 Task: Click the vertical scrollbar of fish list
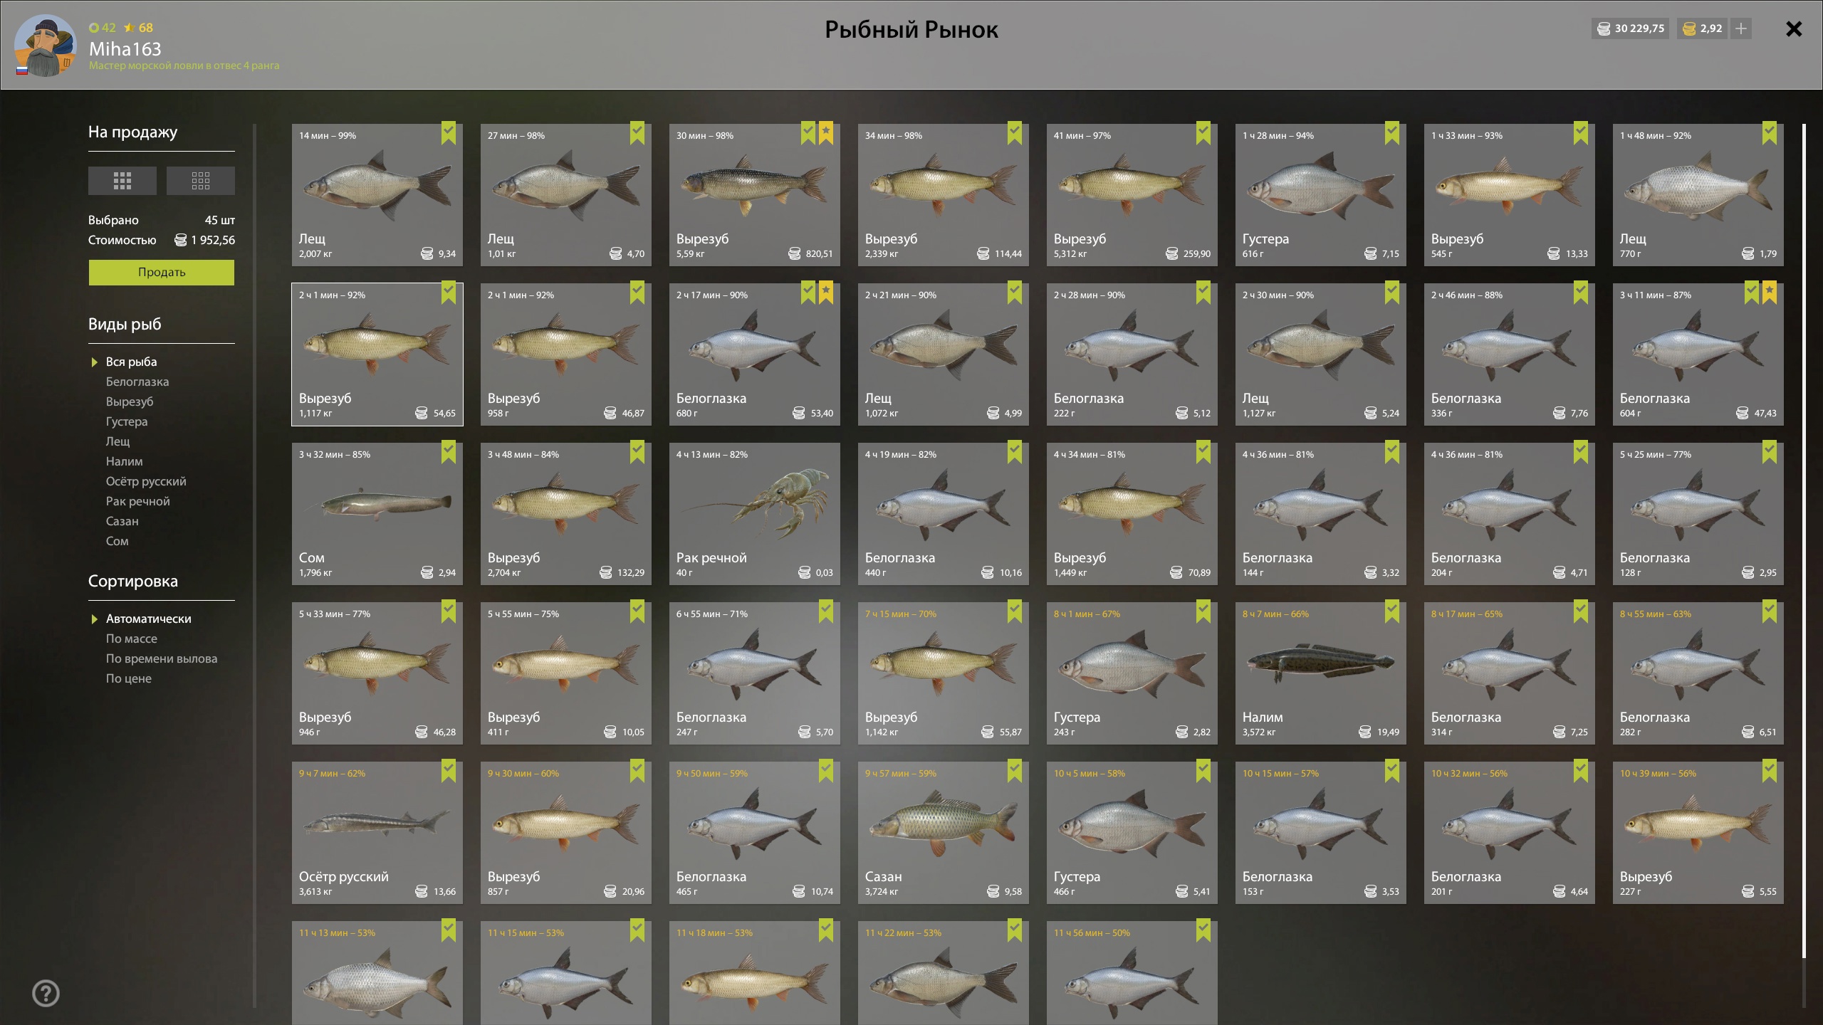(x=1804, y=541)
